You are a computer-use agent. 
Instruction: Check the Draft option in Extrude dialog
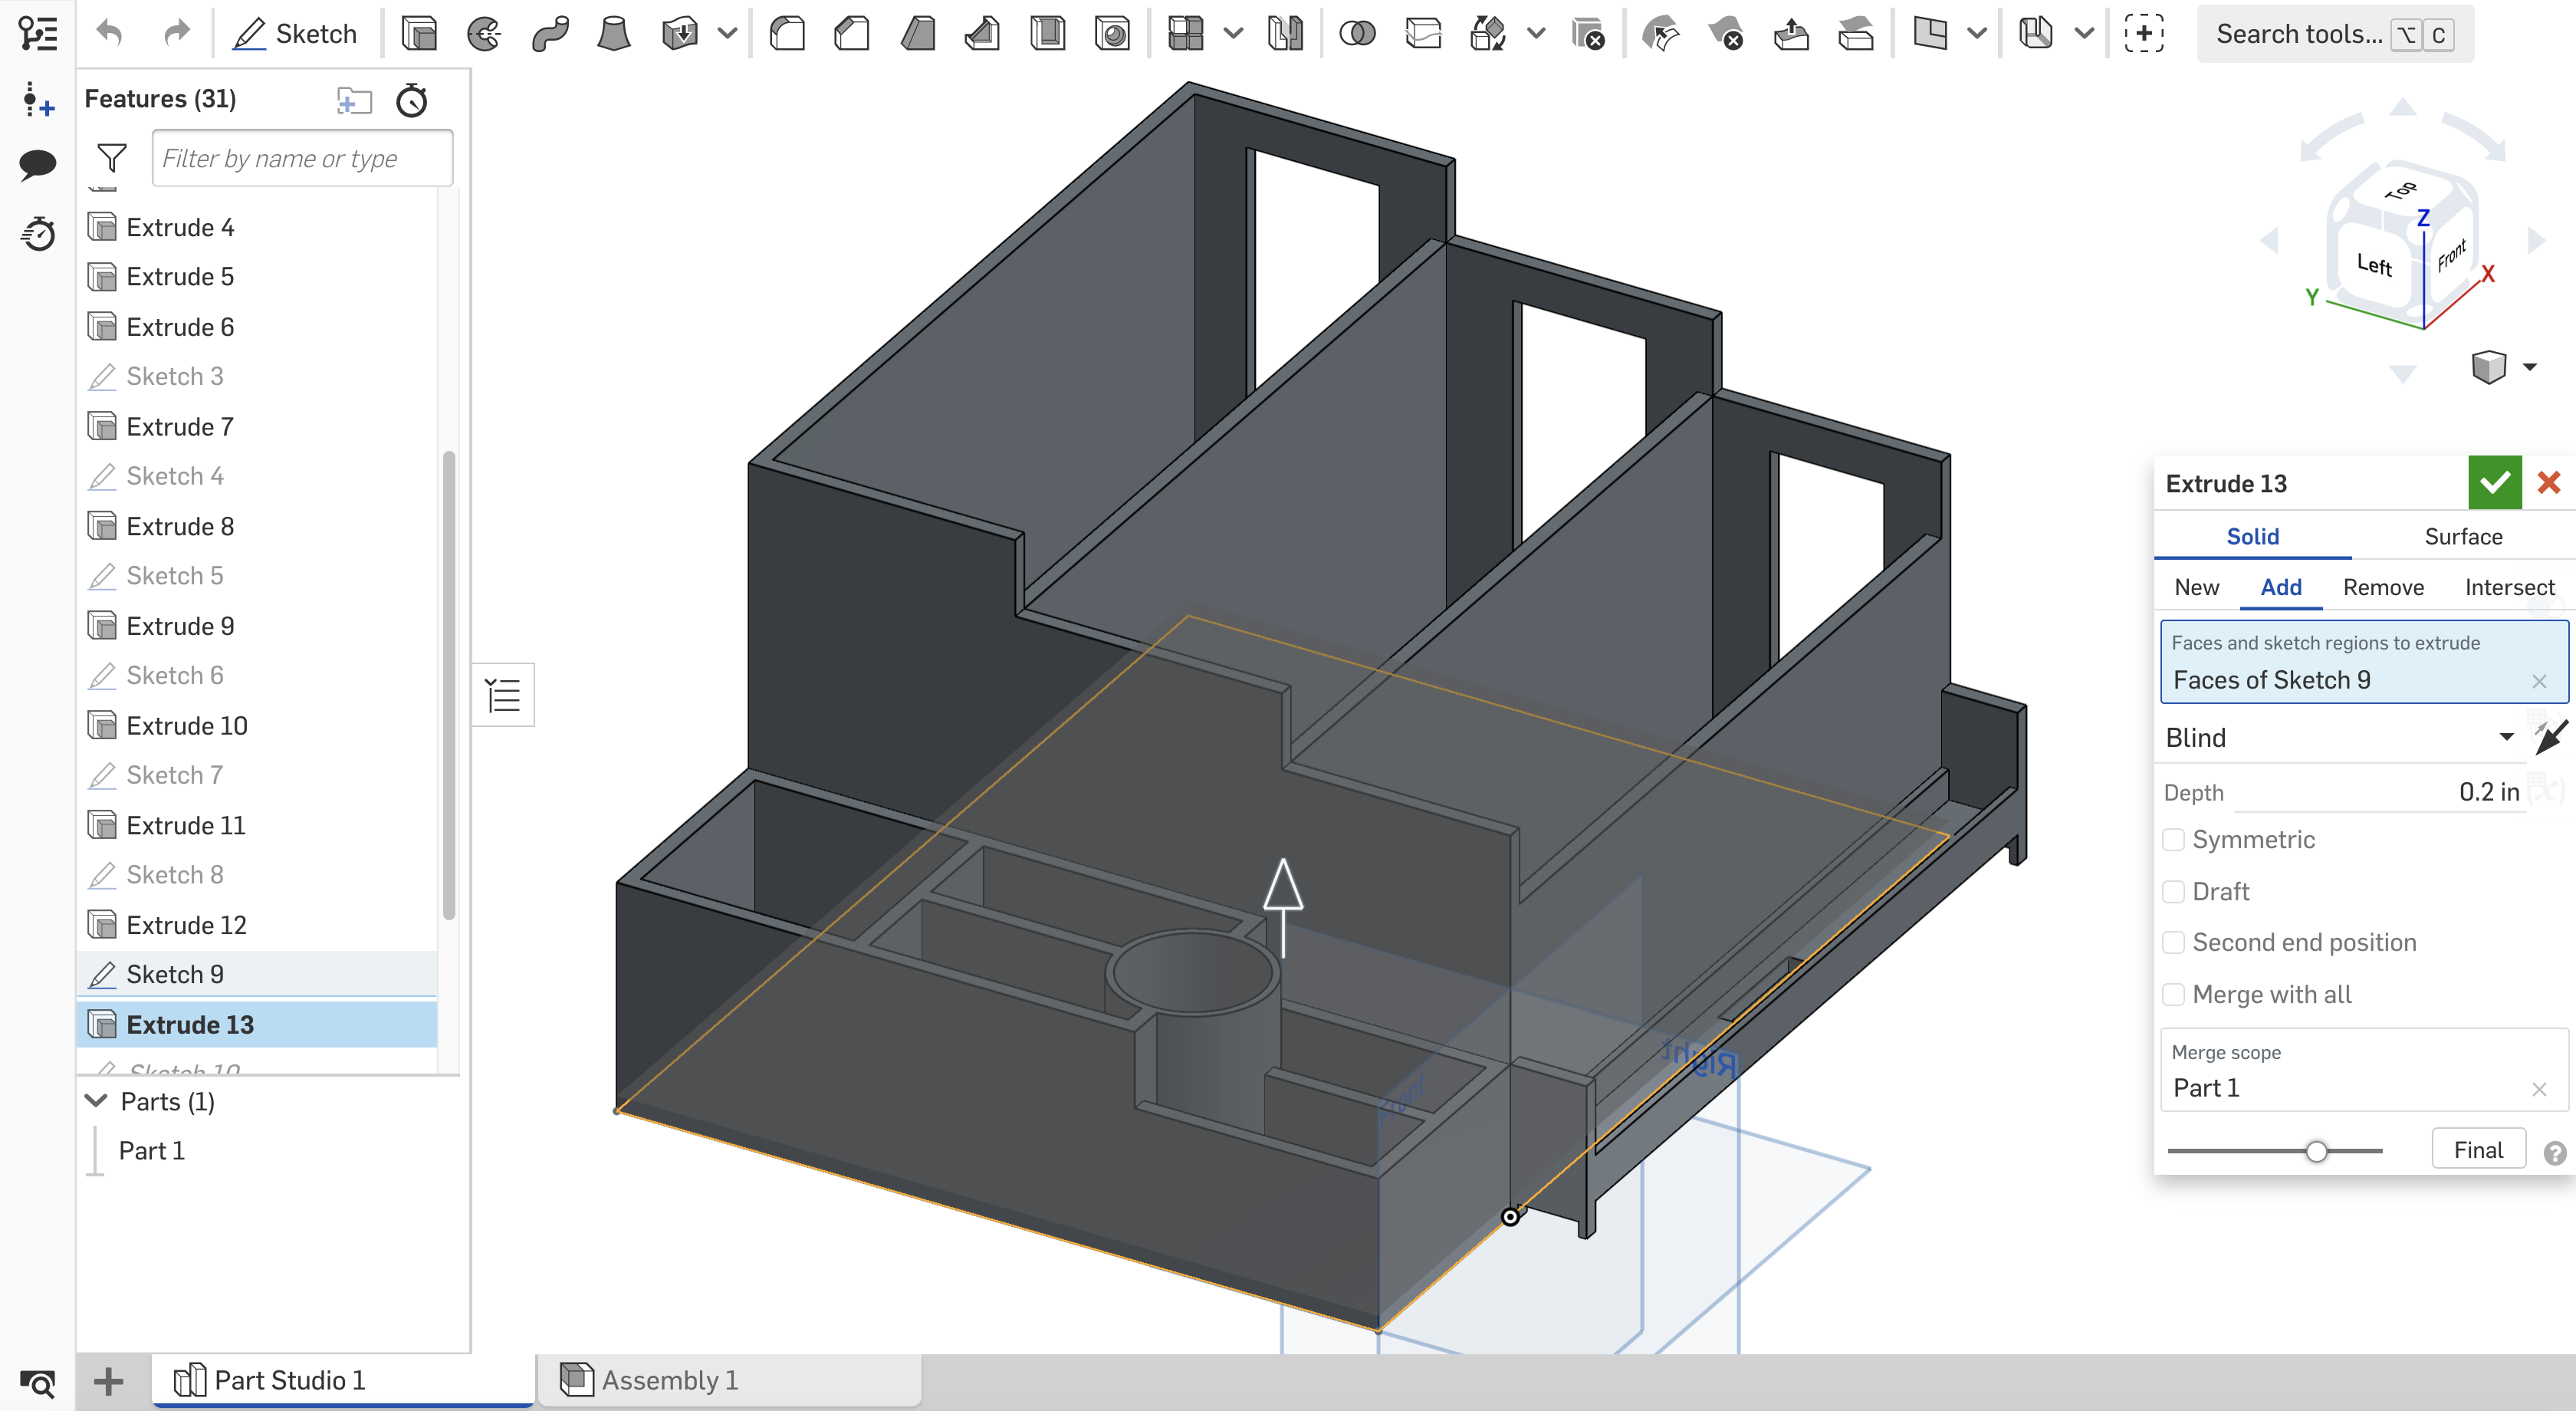pos(2173,891)
